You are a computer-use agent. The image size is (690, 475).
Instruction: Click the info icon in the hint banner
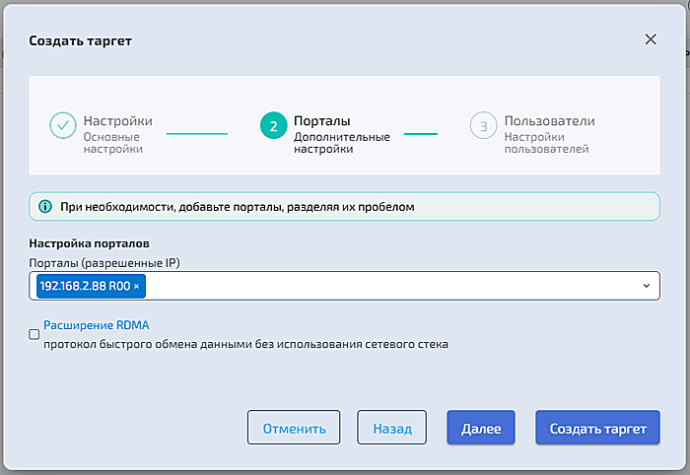(x=45, y=206)
